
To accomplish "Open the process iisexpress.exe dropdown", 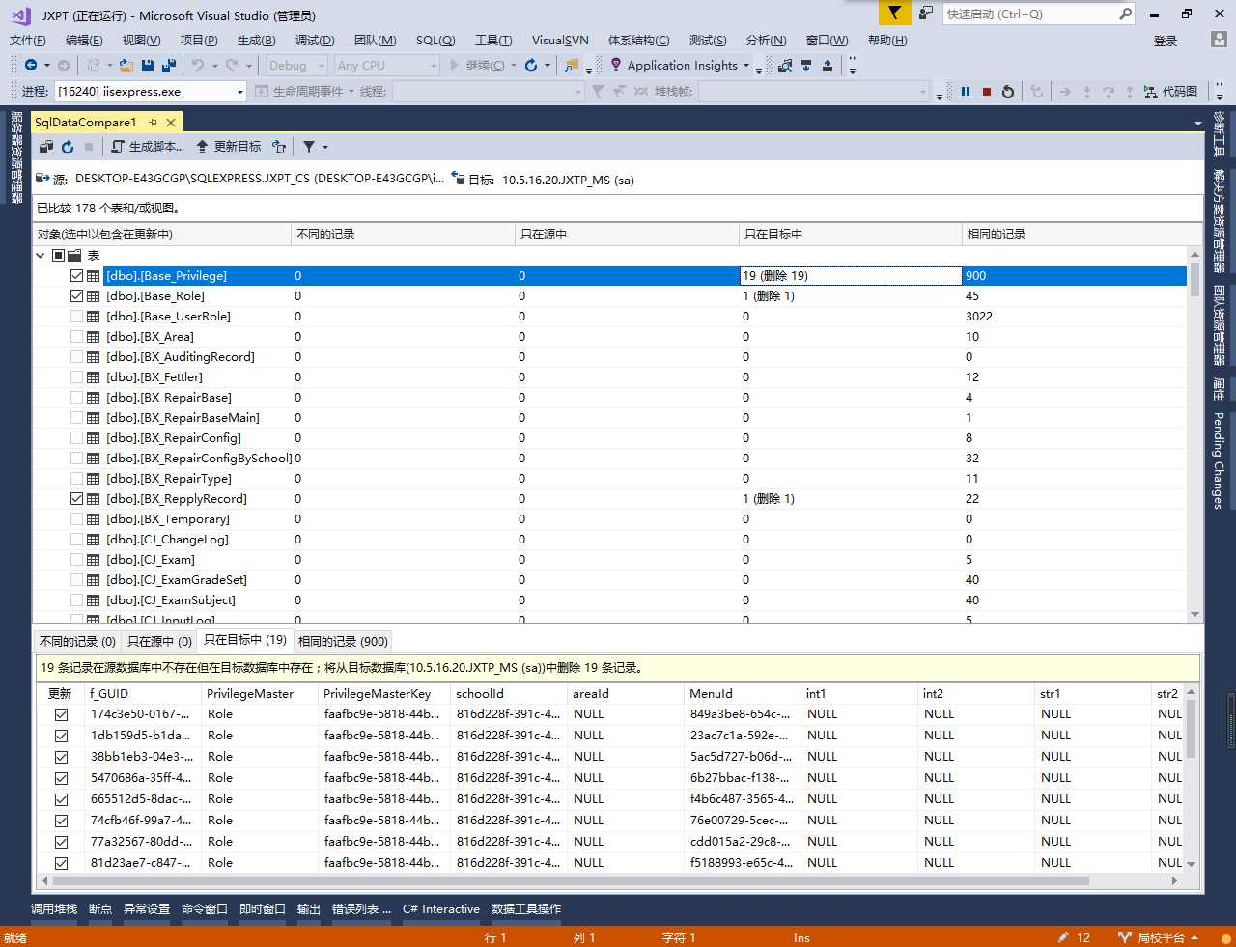I will 240,92.
